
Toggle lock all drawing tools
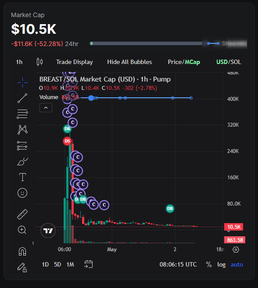click(x=22, y=267)
